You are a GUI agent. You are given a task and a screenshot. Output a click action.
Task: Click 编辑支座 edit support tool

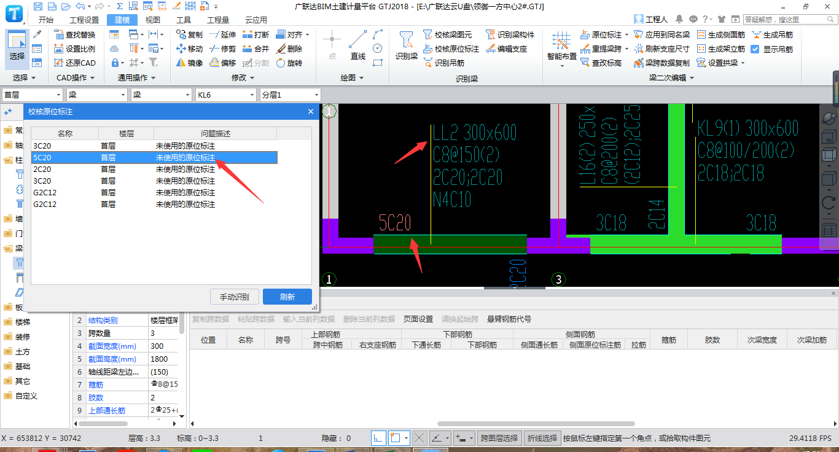coord(506,49)
